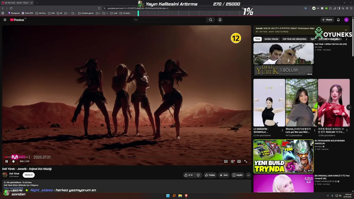Open the browser extensions puzzle icon
Image resolution: width=354 pixels, height=199 pixels.
coord(330,8)
